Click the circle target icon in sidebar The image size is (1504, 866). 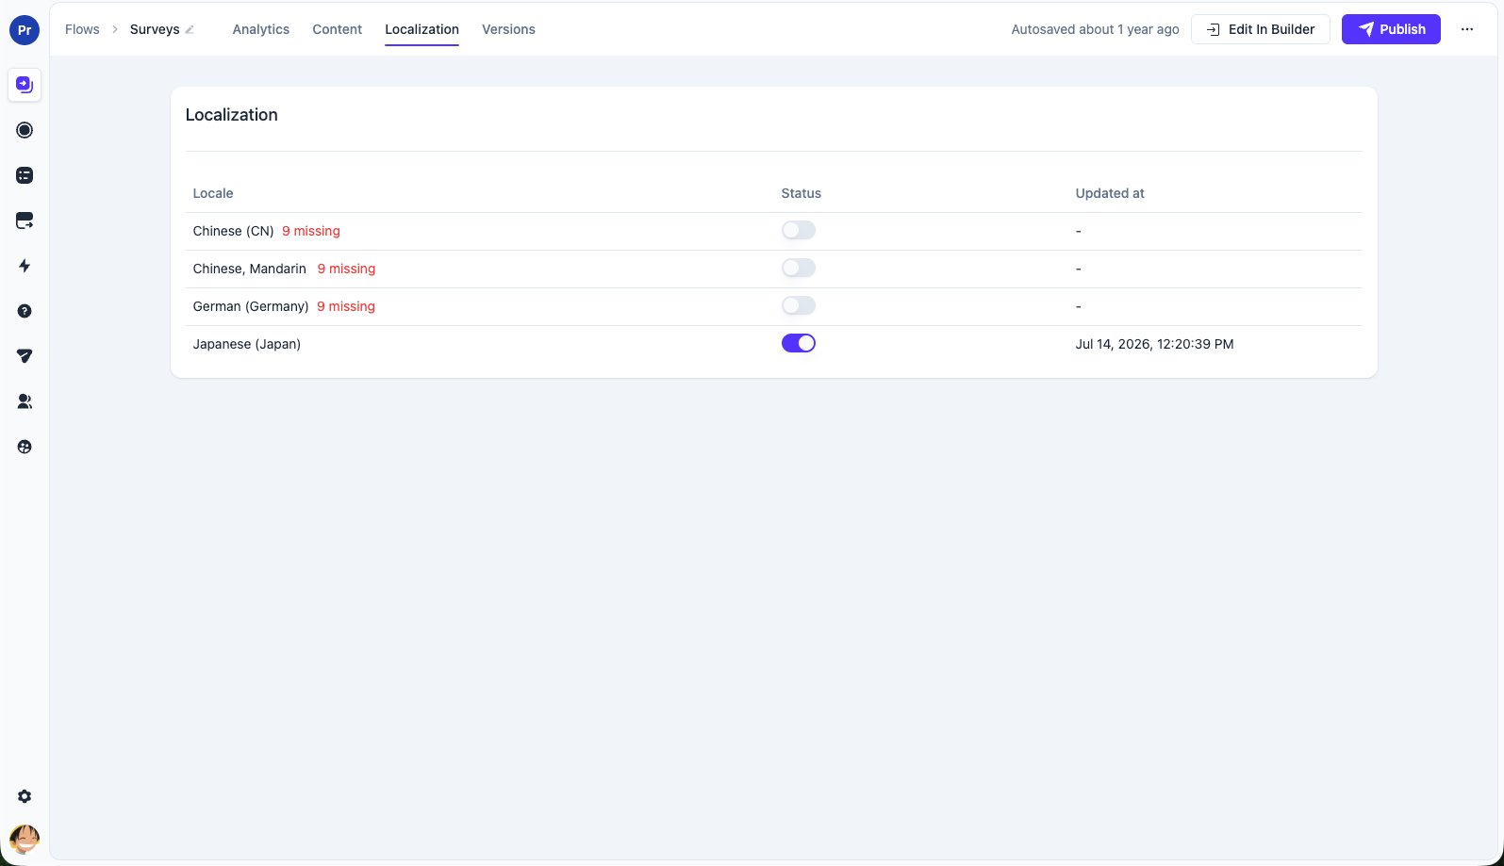click(25, 130)
